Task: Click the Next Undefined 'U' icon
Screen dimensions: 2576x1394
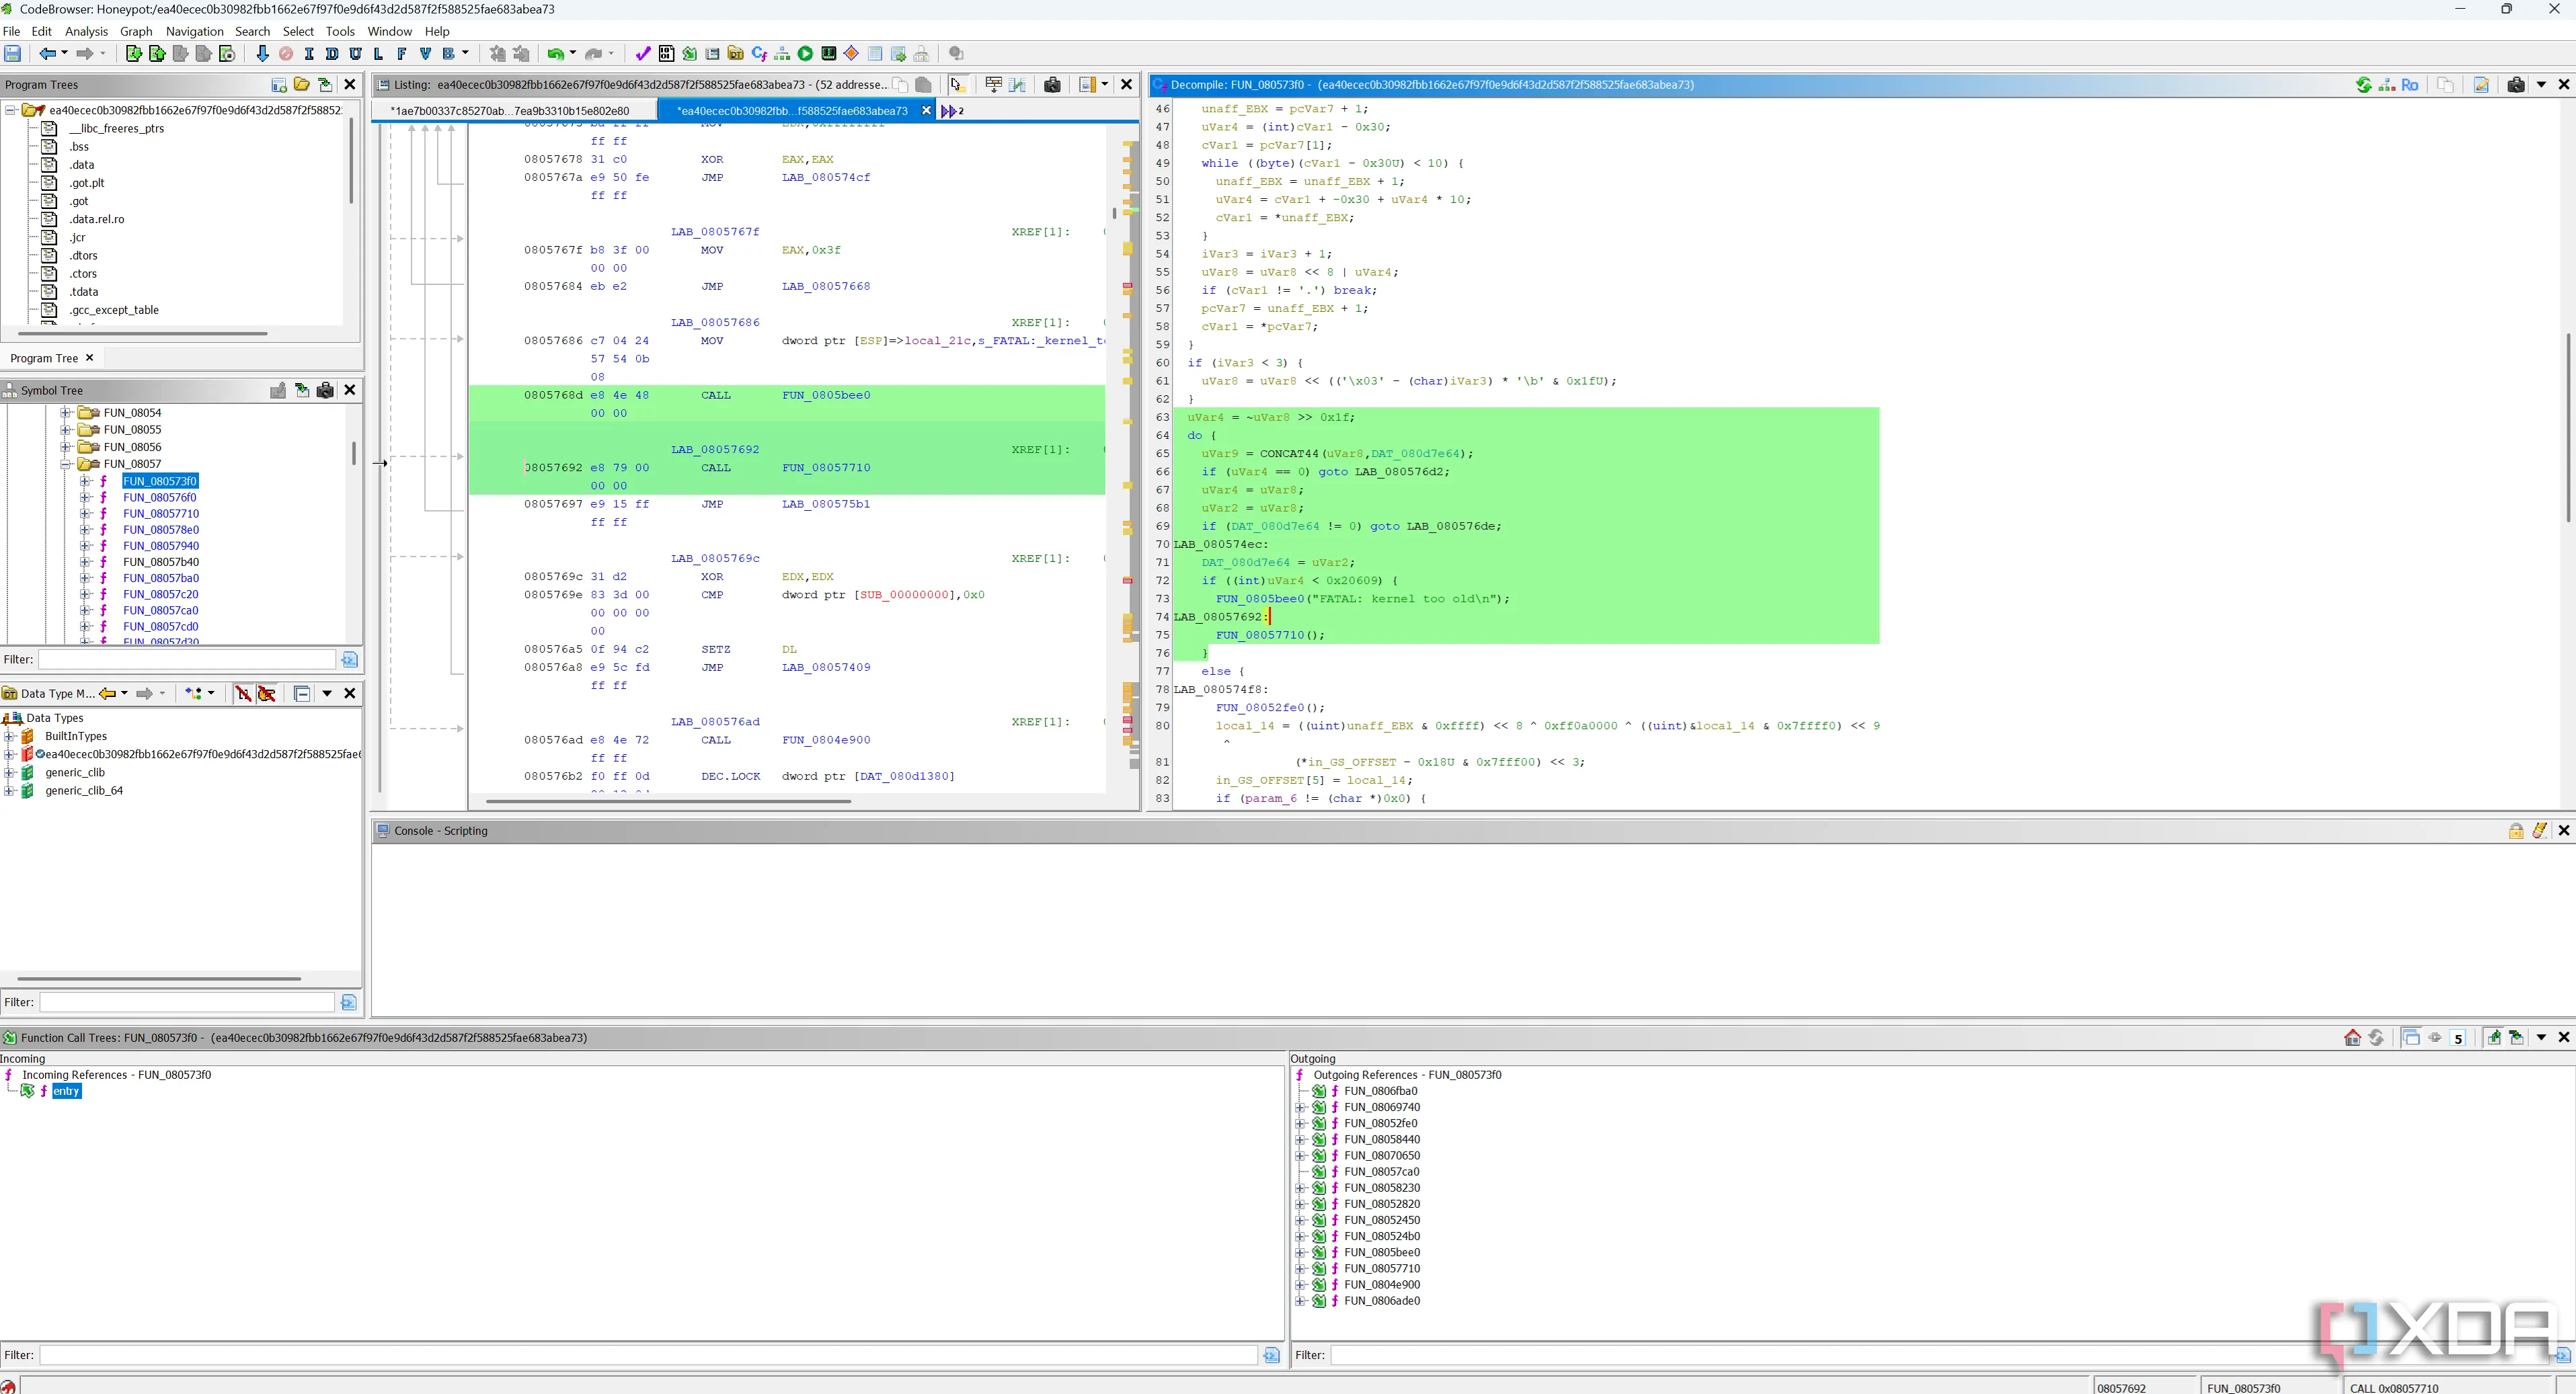Action: [355, 54]
